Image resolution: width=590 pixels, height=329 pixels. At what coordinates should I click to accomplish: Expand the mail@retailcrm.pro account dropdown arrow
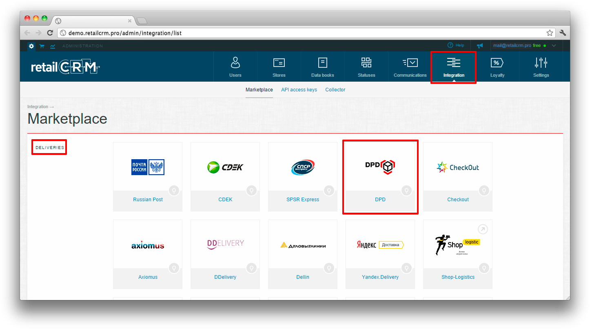pos(554,46)
